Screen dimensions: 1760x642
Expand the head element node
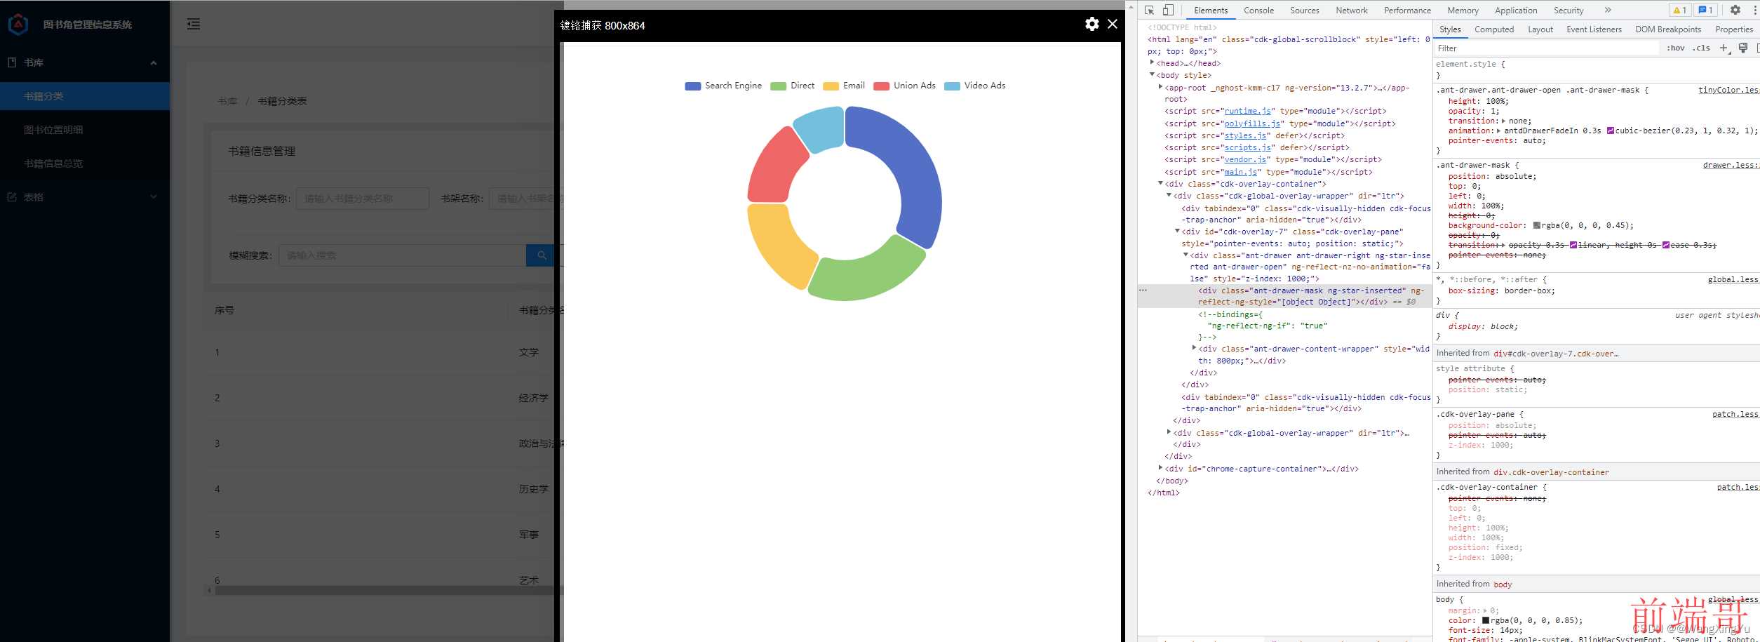click(1152, 63)
